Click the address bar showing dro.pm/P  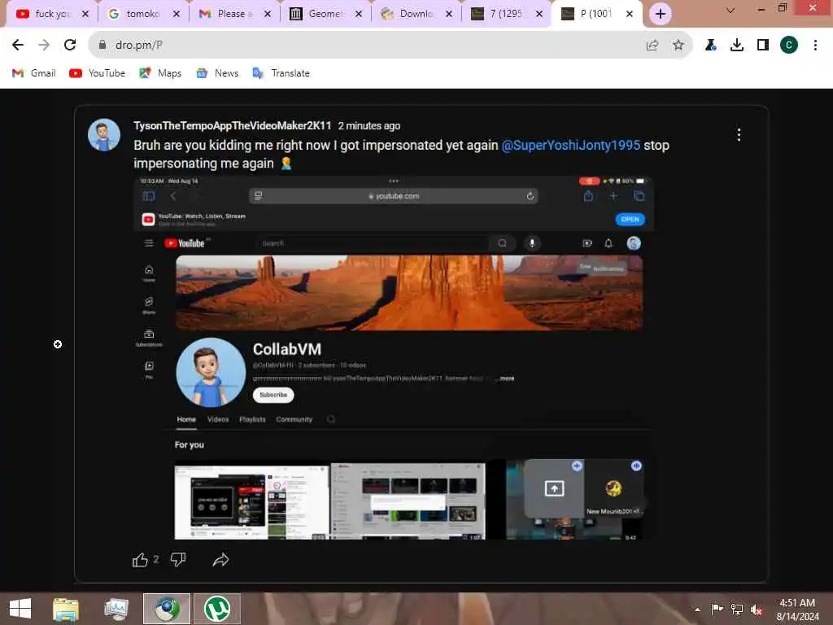pyautogui.click(x=372, y=46)
